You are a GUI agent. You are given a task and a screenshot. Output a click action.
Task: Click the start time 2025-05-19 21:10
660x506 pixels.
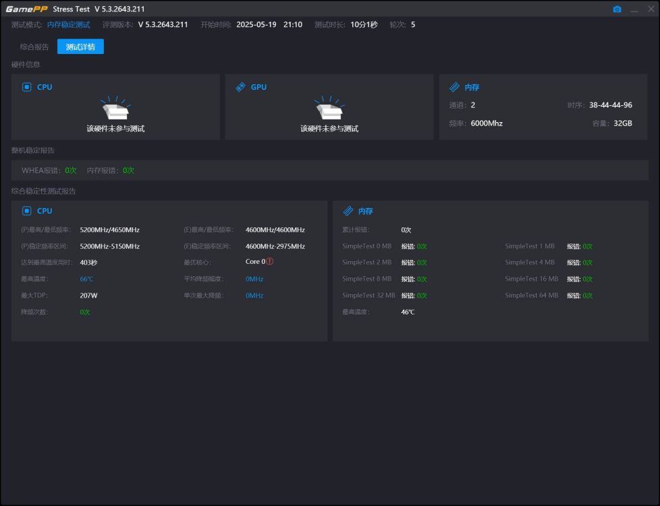point(269,25)
